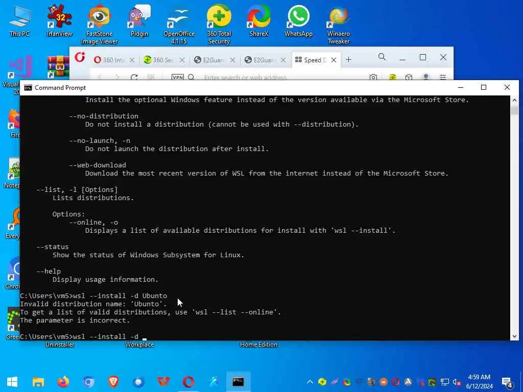
Task: Click the 'Invalid distribution name' error line
Action: click(93, 304)
